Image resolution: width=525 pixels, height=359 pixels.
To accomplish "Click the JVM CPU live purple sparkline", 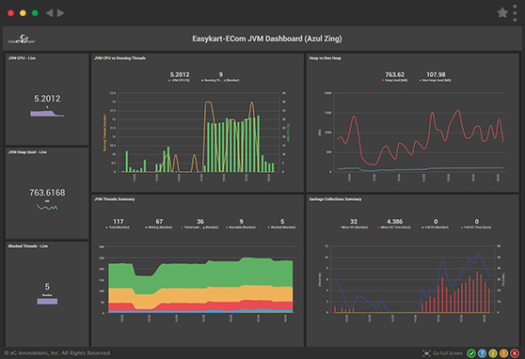I will (47, 113).
